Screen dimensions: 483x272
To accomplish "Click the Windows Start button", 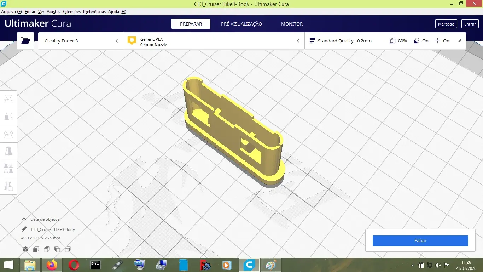I will tap(8, 265).
